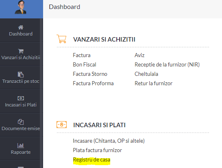The width and height of the screenshot is (222, 168).
Task: Open Receptie de la furnizor (NIR)
Action: click(x=167, y=64)
